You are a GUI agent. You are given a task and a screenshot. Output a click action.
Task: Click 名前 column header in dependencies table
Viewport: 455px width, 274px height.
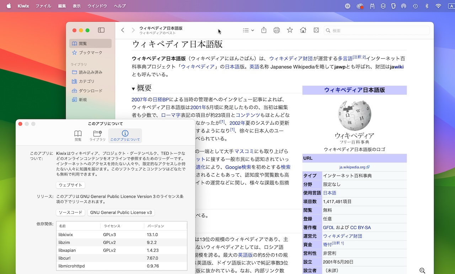pos(78,226)
